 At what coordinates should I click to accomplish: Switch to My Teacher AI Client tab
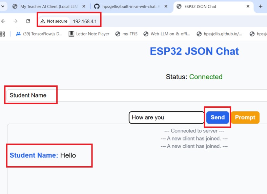[x=49, y=6]
